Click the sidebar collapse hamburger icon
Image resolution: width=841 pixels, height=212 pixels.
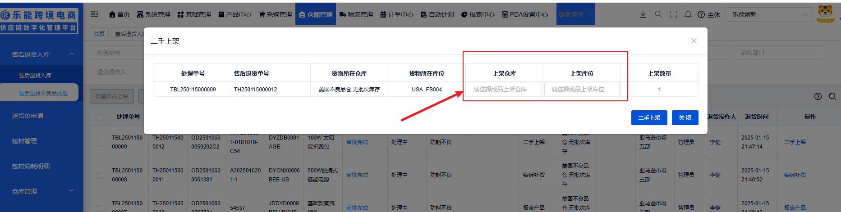click(94, 14)
